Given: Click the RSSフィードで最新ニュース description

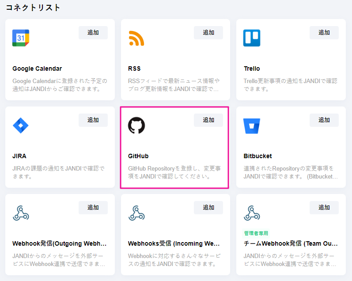Looking at the screenshot, I should (174, 85).
